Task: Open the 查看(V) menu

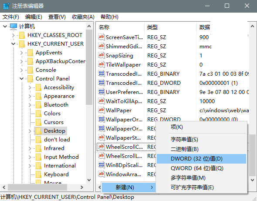Action: (57, 17)
